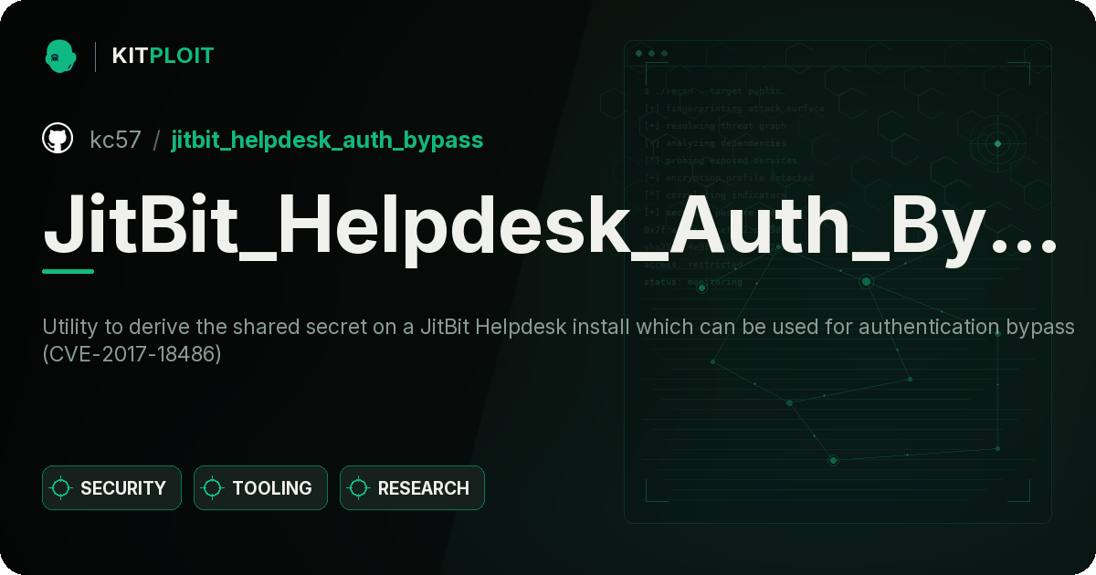The image size is (1096, 575).
Task: Click the KITPLOIT brand name
Action: coord(163,56)
